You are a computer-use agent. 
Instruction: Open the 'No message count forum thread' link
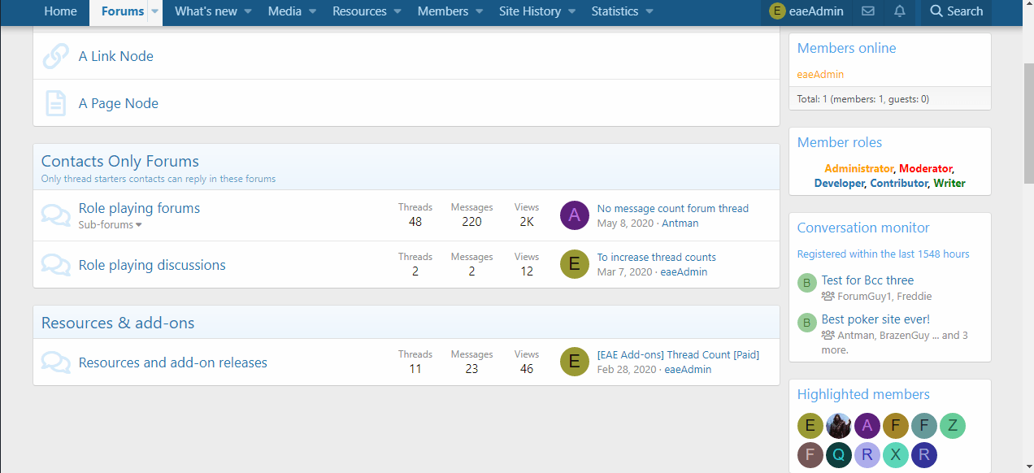(672, 208)
